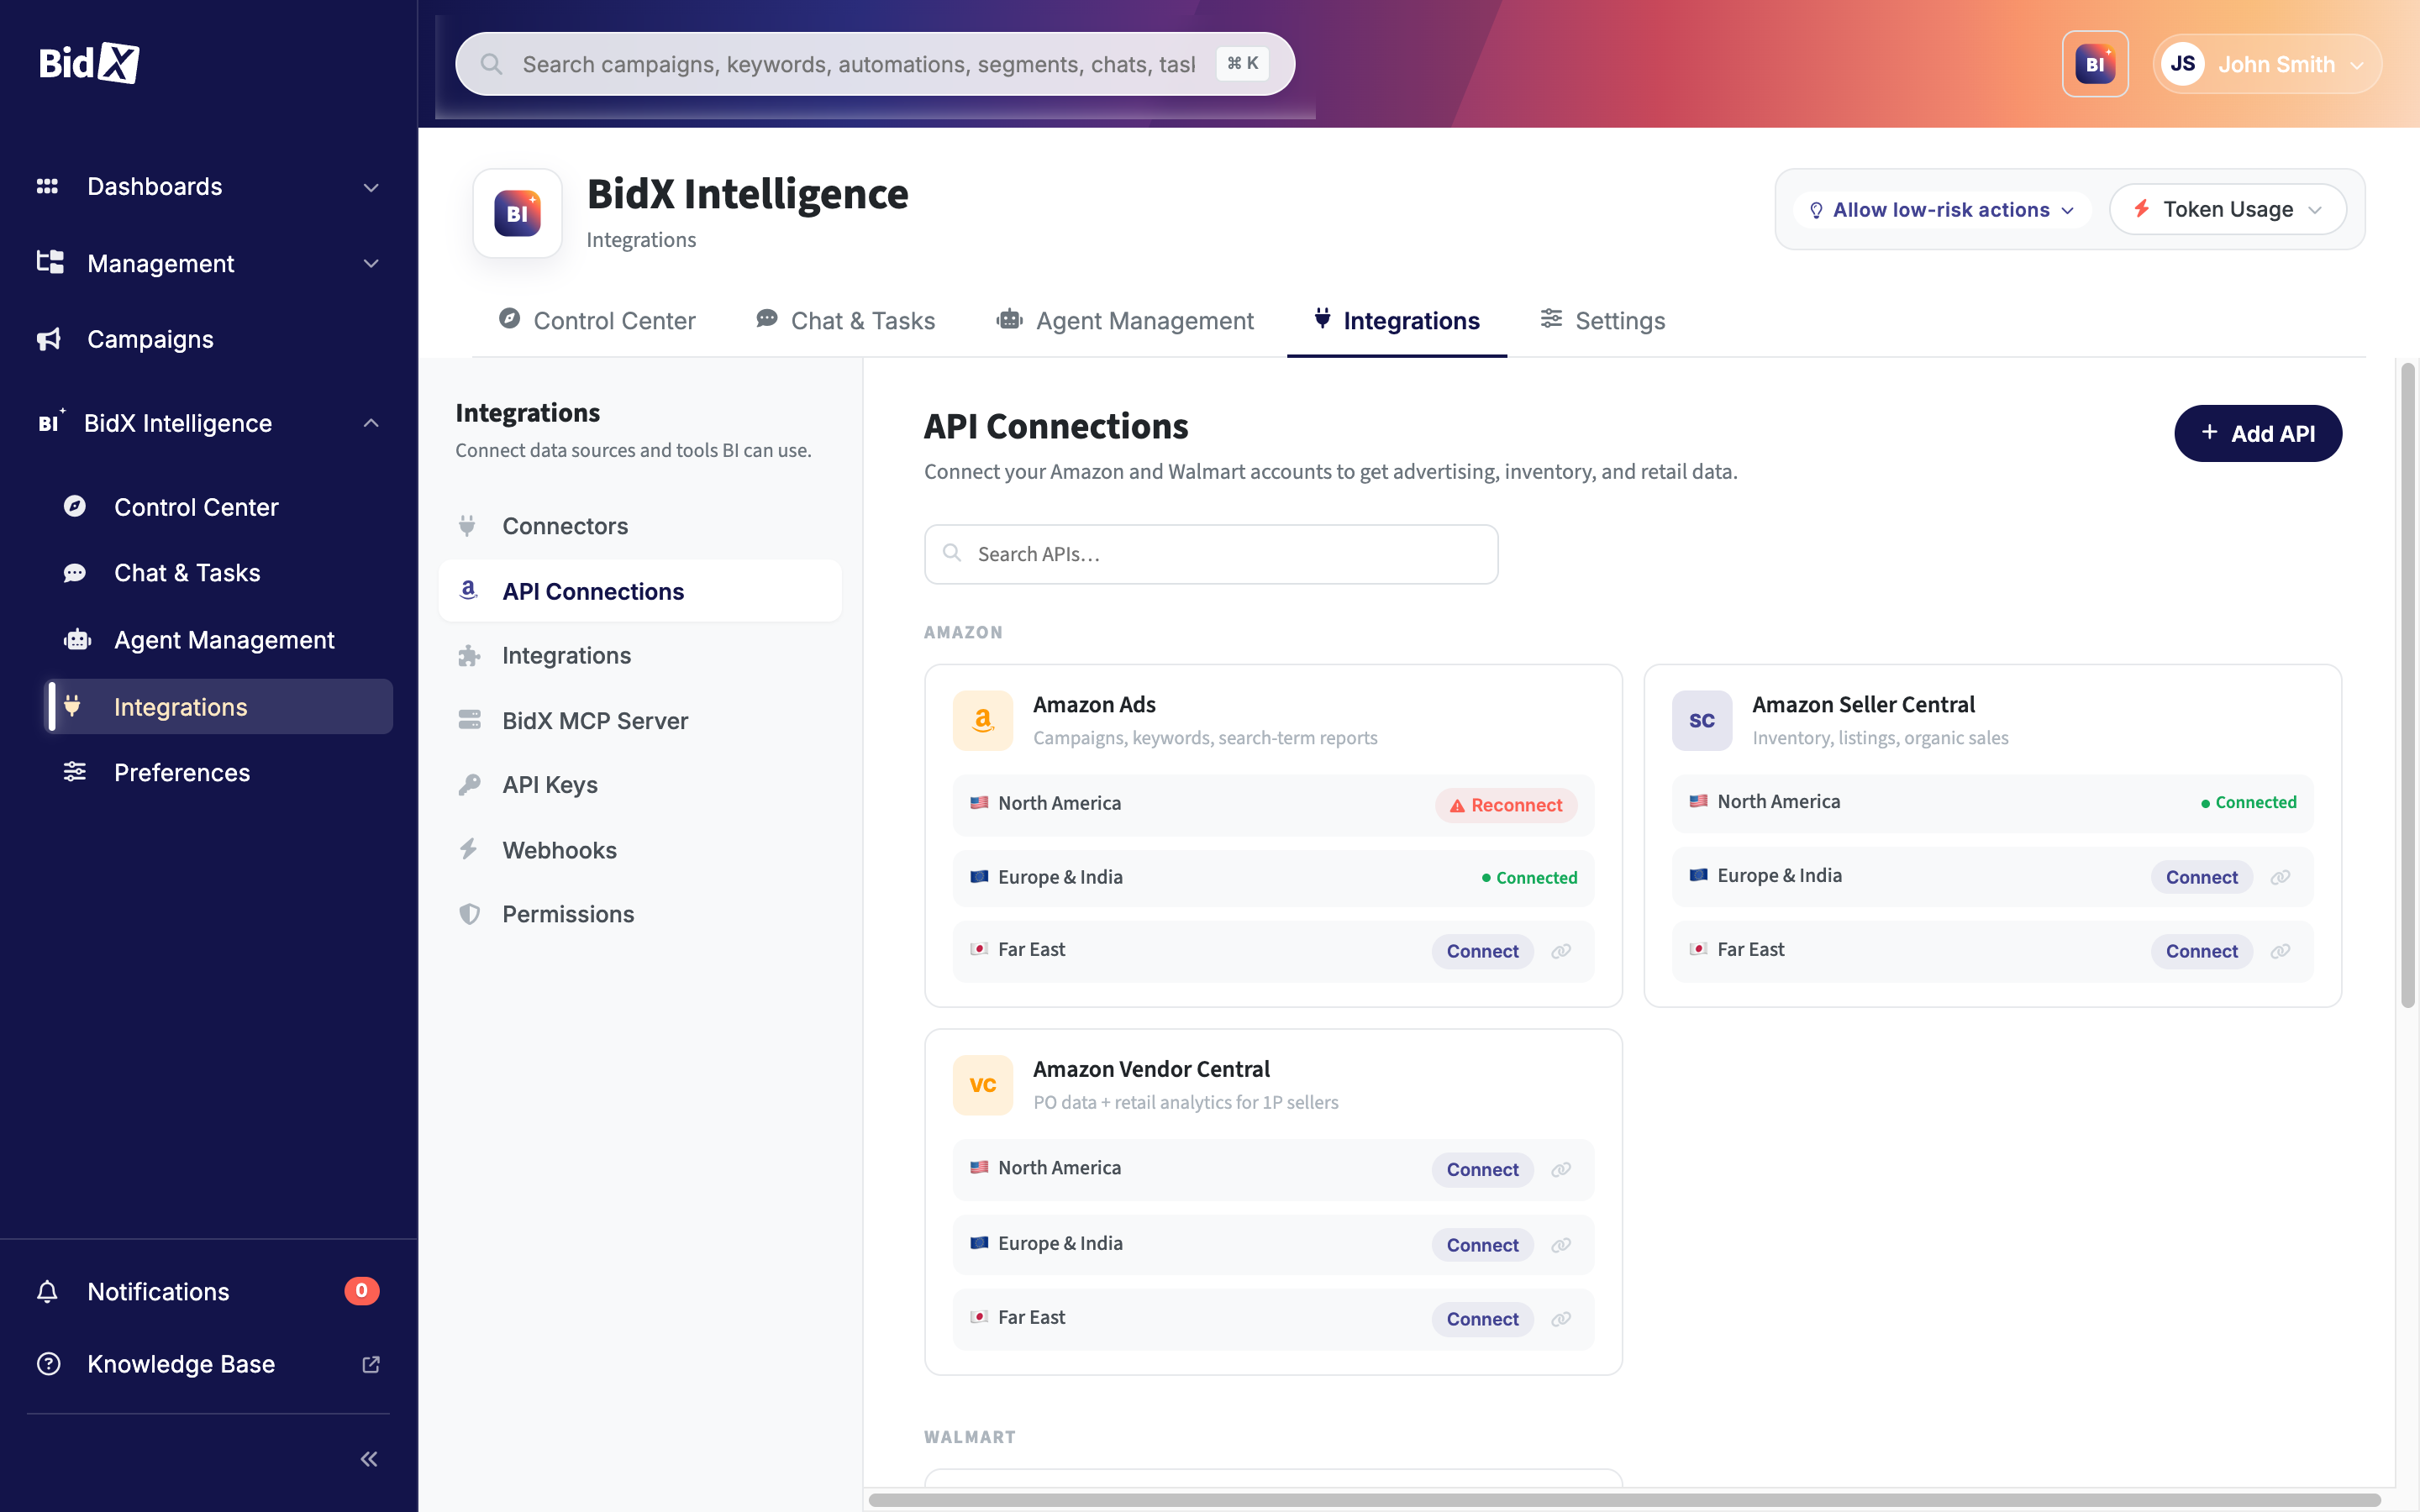
Task: Click the global search campaigns field
Action: tap(875, 64)
